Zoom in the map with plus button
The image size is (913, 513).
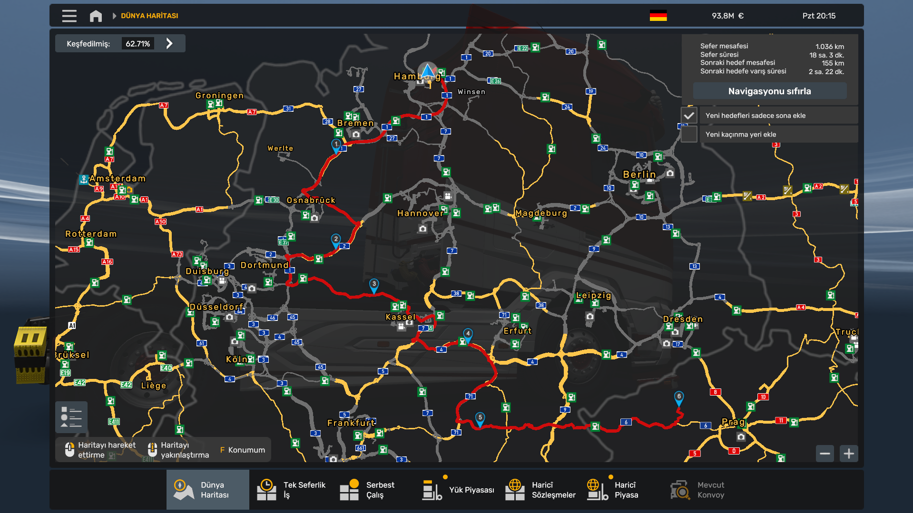coord(849,454)
